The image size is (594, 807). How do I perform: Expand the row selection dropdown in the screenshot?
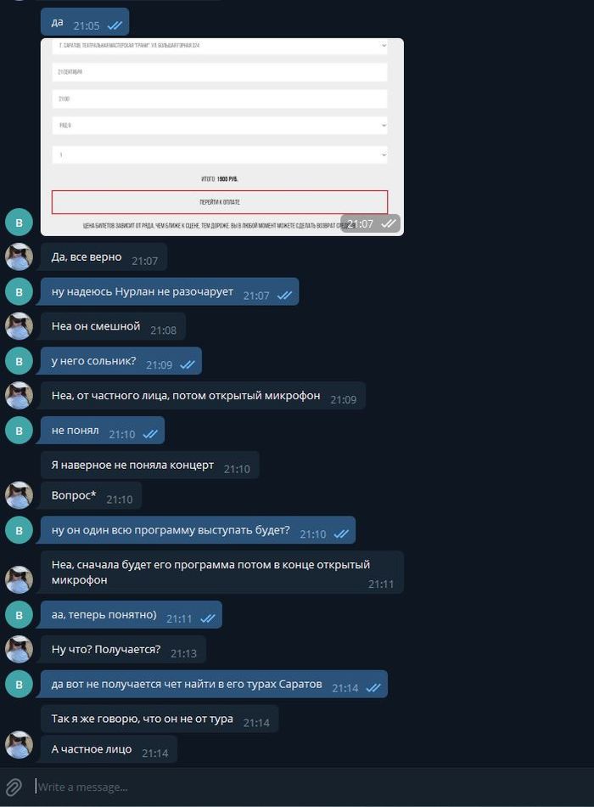(x=220, y=125)
